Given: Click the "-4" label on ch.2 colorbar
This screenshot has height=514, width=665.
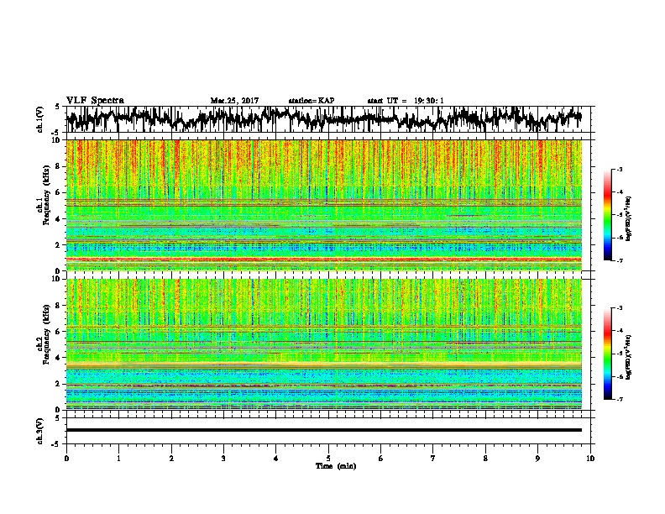Looking at the screenshot, I should pos(620,331).
